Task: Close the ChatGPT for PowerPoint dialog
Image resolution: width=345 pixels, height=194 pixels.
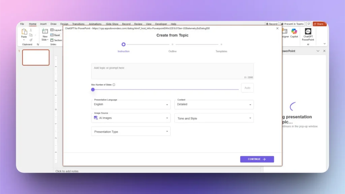Action: point(277,29)
